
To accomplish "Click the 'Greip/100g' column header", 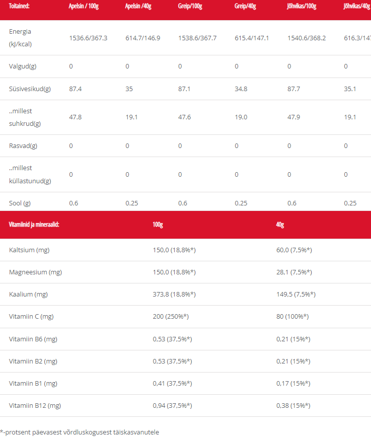I will [x=190, y=6].
